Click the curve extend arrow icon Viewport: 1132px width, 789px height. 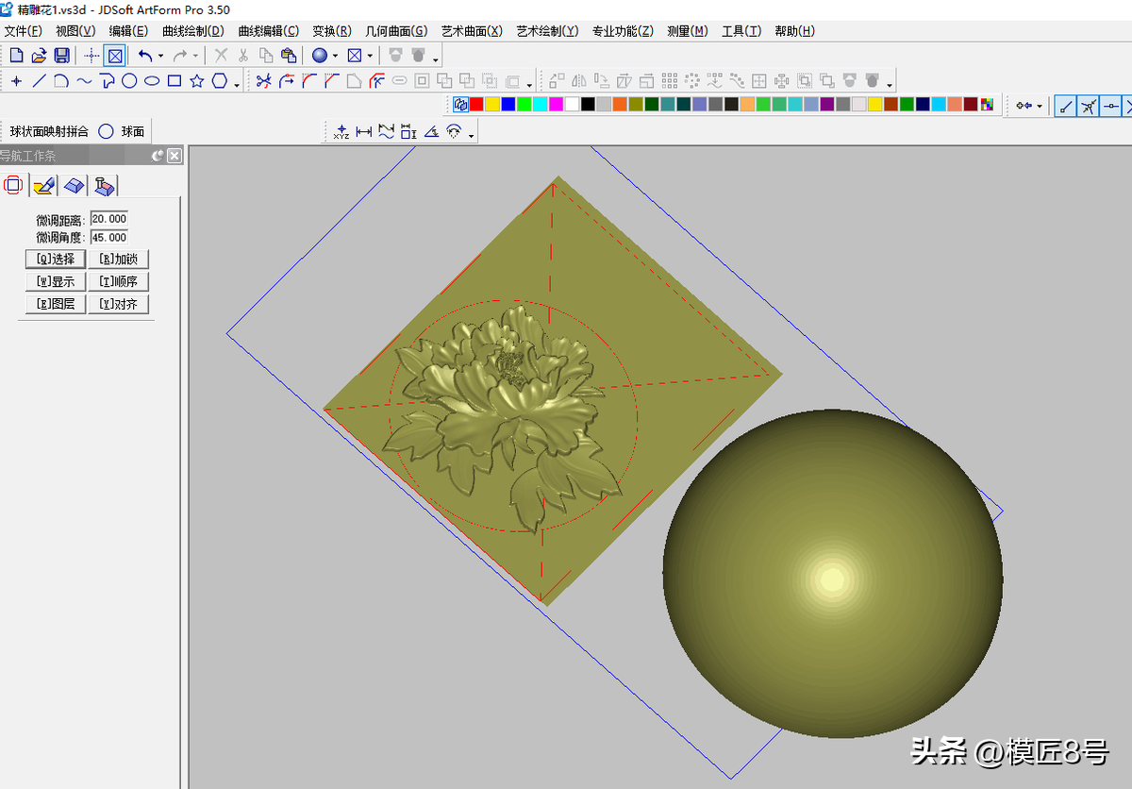(286, 81)
